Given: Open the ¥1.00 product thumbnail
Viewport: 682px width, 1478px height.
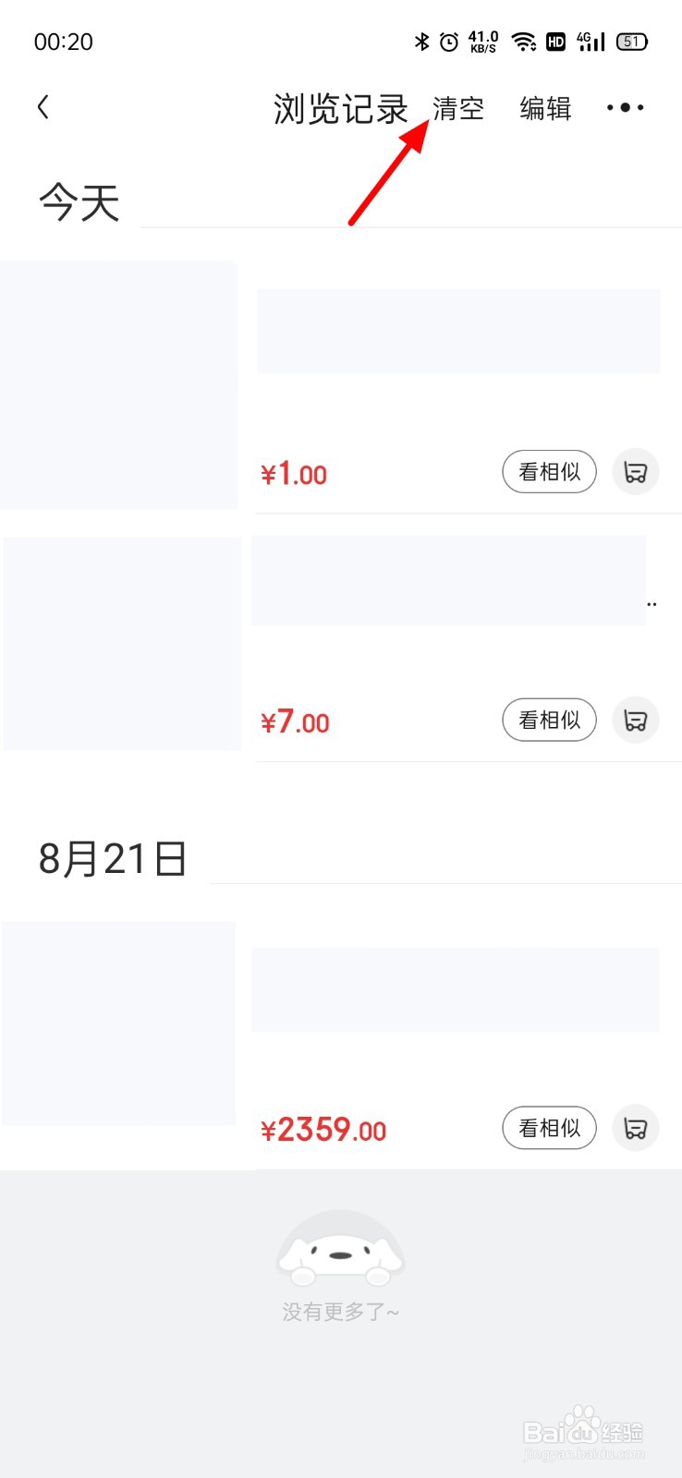Looking at the screenshot, I should point(118,384).
